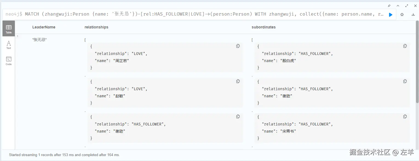Switch to Table view
419x161 pixels.
point(9,29)
